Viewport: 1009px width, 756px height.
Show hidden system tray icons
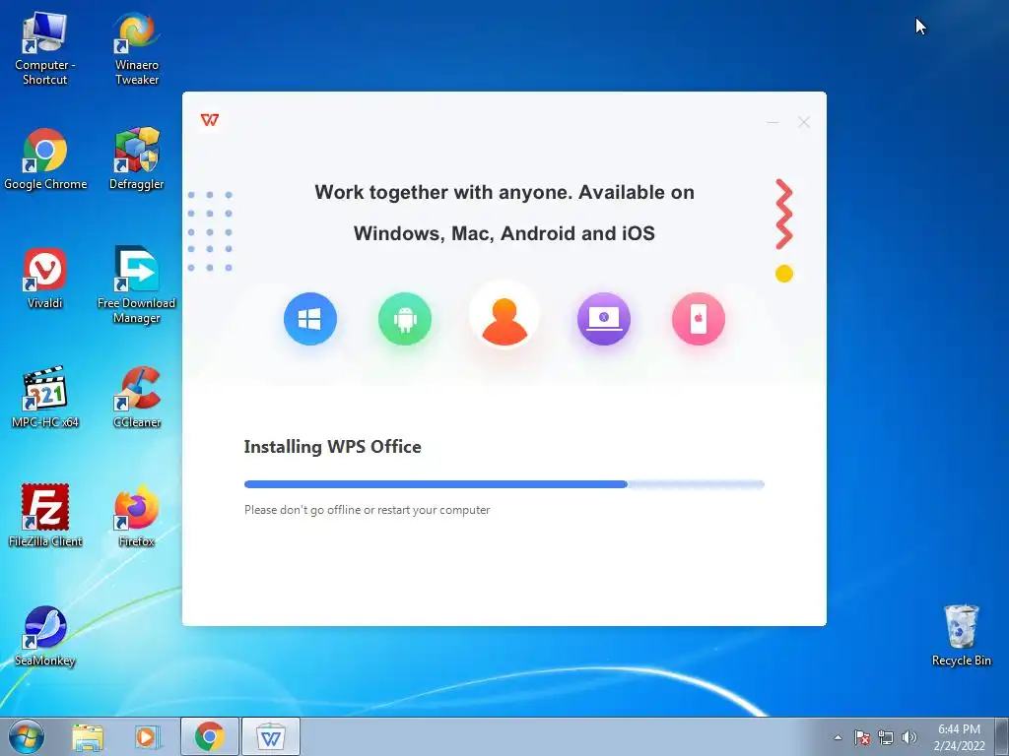click(838, 737)
